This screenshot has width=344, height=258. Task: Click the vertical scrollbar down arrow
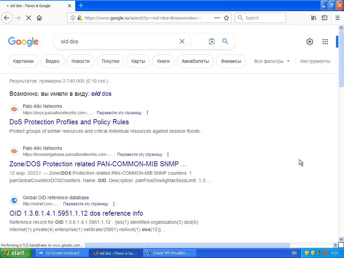tap(341, 239)
